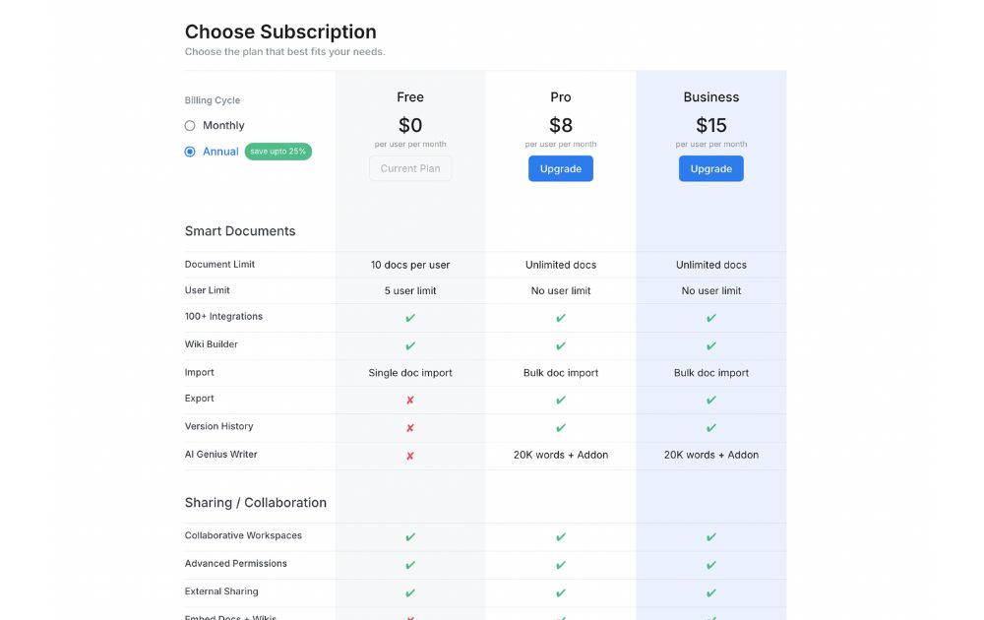Click the Business checkmark for External Sharing
984x620 pixels.
711,593
